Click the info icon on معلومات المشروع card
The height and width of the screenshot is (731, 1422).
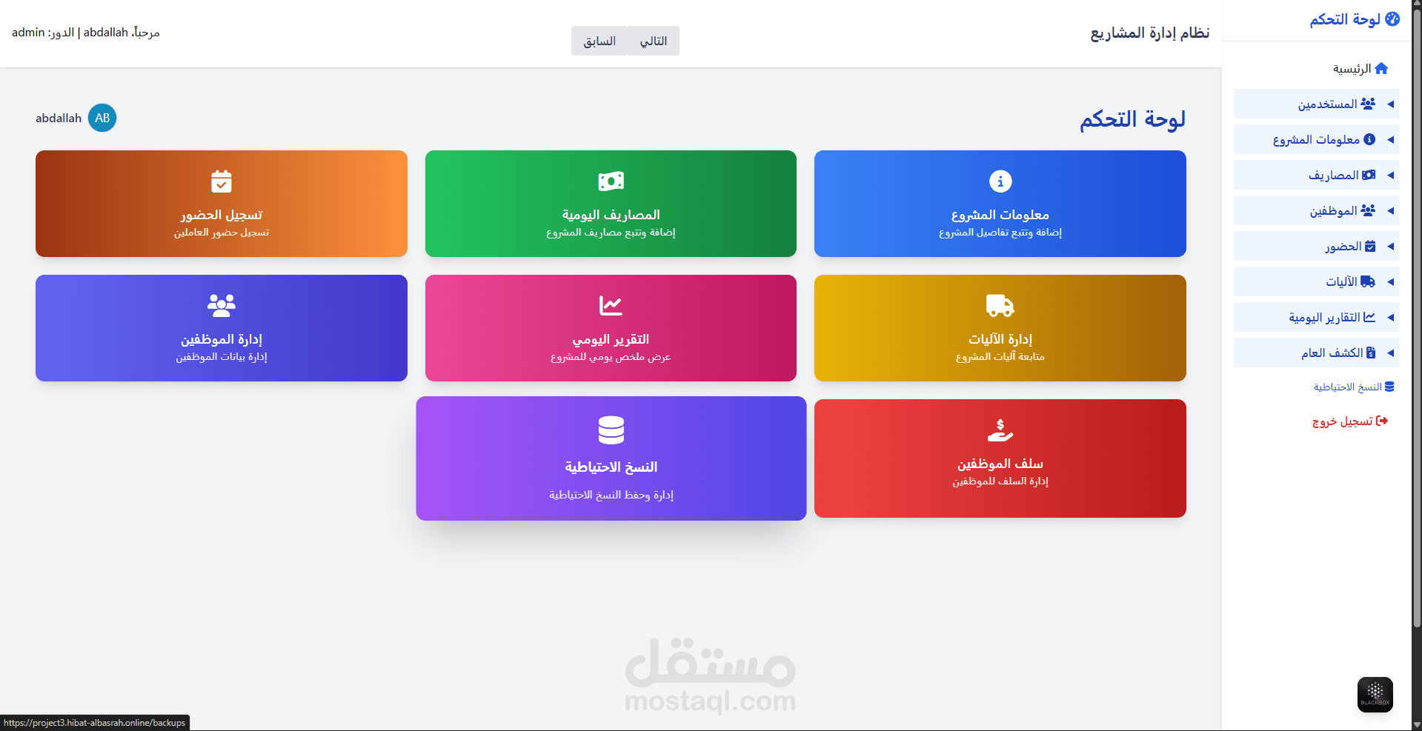click(999, 181)
